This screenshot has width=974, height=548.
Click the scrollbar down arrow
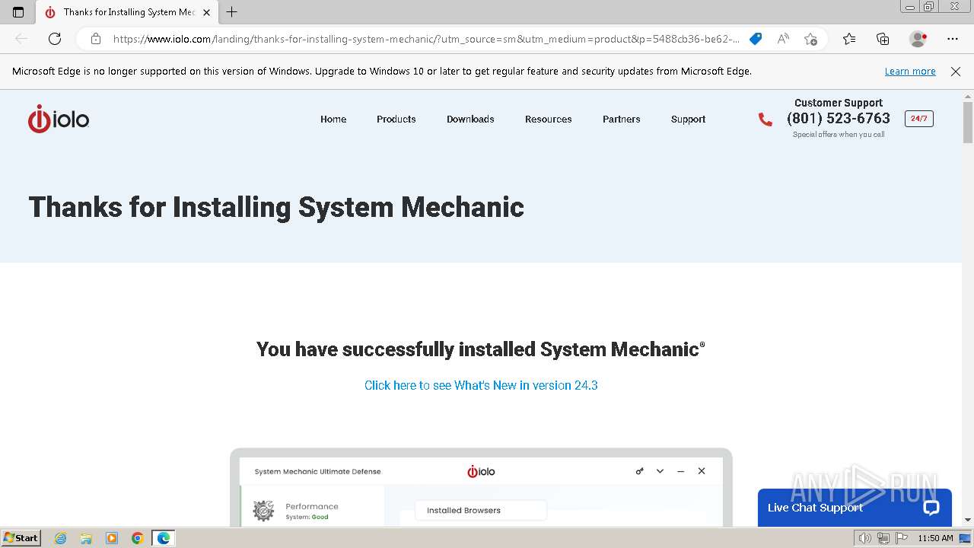[968, 521]
